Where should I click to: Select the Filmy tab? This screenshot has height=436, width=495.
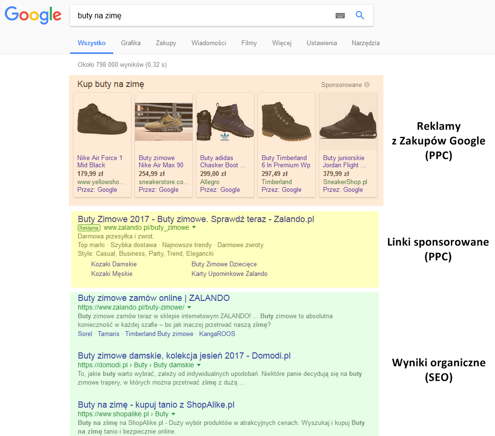click(x=249, y=43)
